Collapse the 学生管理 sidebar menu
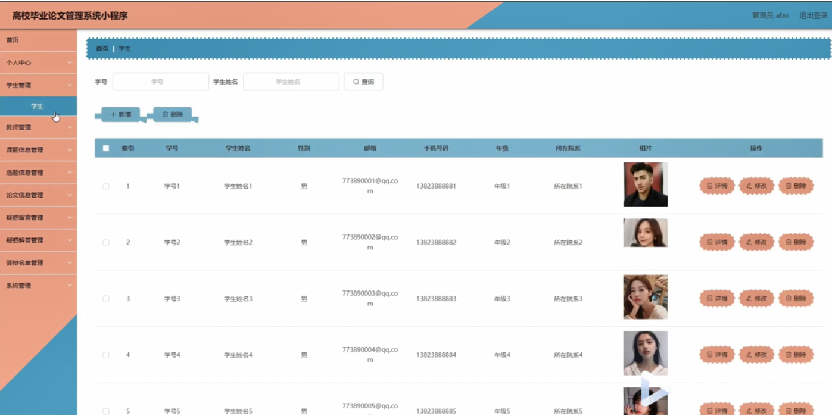 pos(38,85)
